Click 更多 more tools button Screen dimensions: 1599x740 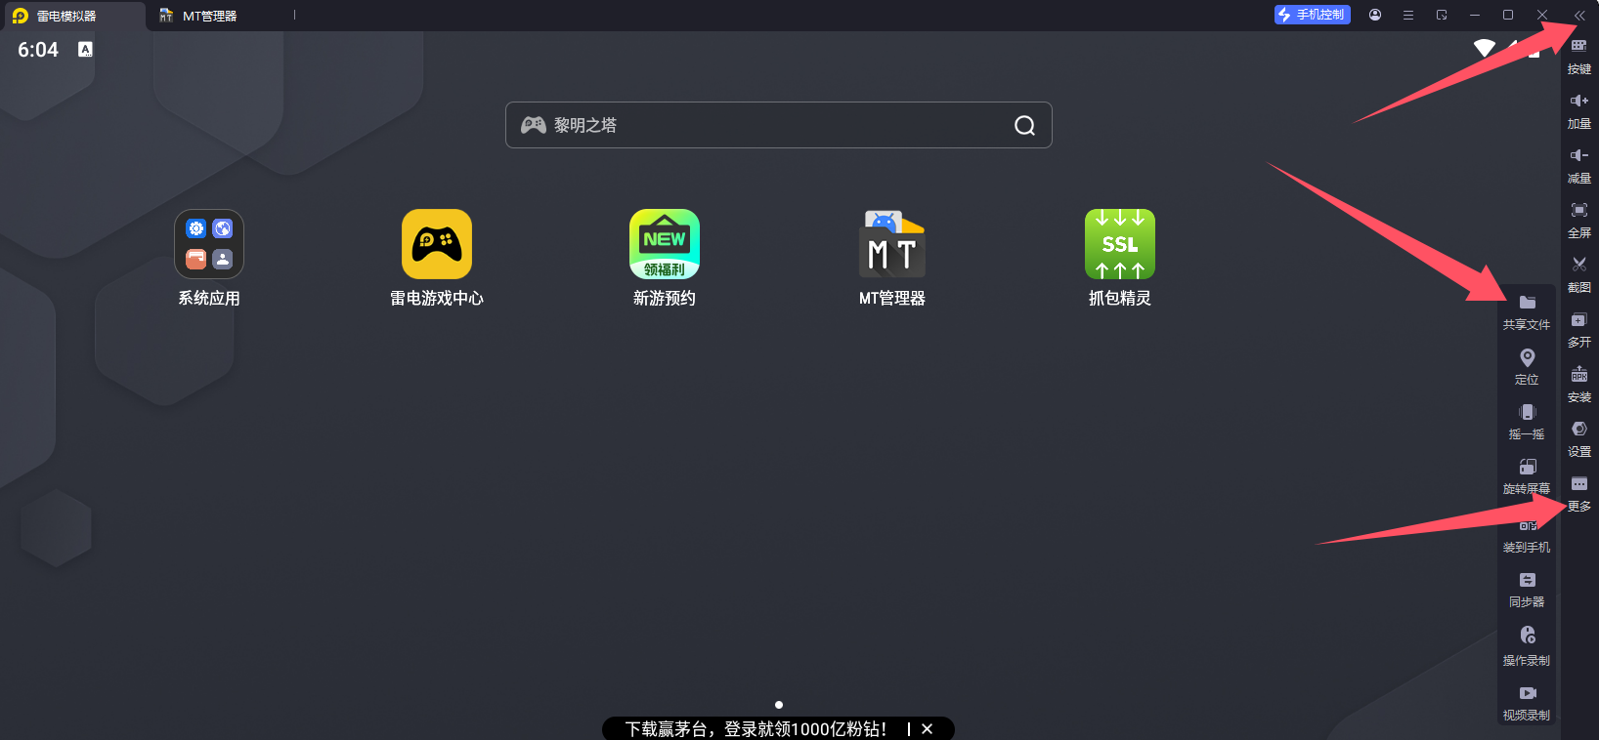[1579, 494]
